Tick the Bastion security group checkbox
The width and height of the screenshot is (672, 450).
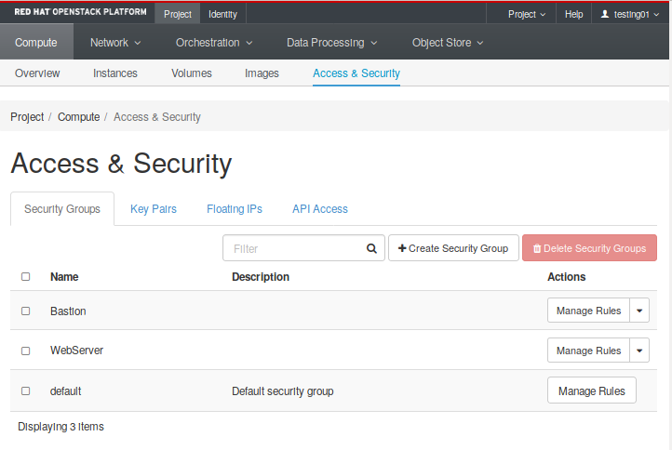pos(26,311)
